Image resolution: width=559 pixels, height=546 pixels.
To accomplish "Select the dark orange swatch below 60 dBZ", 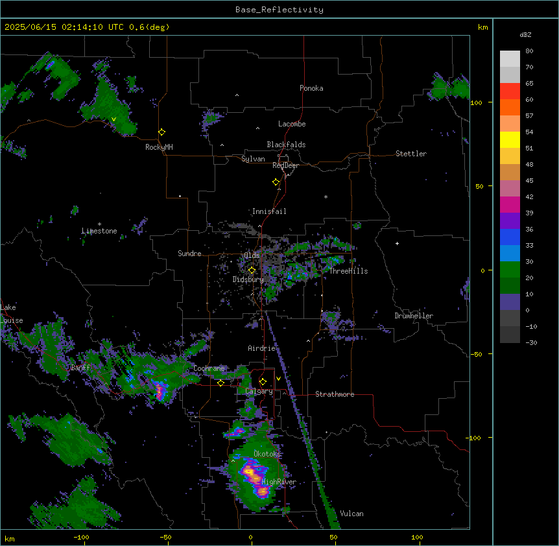I will pyautogui.click(x=510, y=107).
